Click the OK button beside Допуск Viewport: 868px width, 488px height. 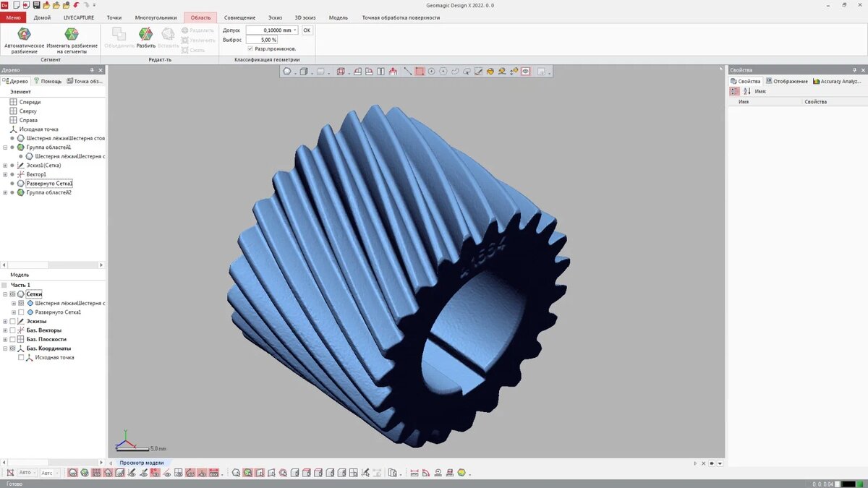307,30
